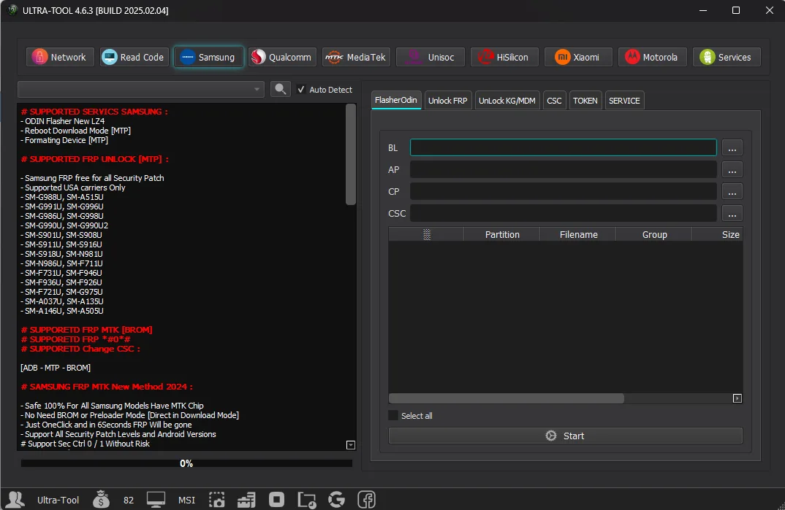785x510 pixels.
Task: Open the toolbox icon in status bar
Action: point(246,500)
